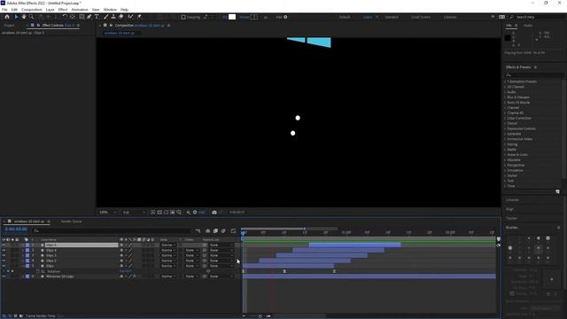The height and width of the screenshot is (319, 567).
Task: Select the Hand tool
Action: 24,17
